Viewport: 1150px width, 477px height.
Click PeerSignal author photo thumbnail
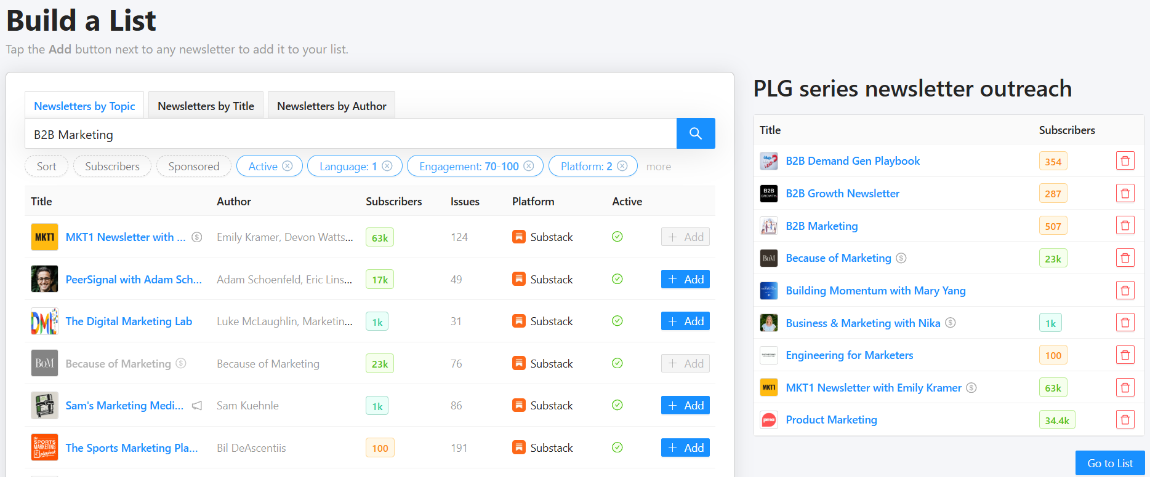click(x=44, y=279)
